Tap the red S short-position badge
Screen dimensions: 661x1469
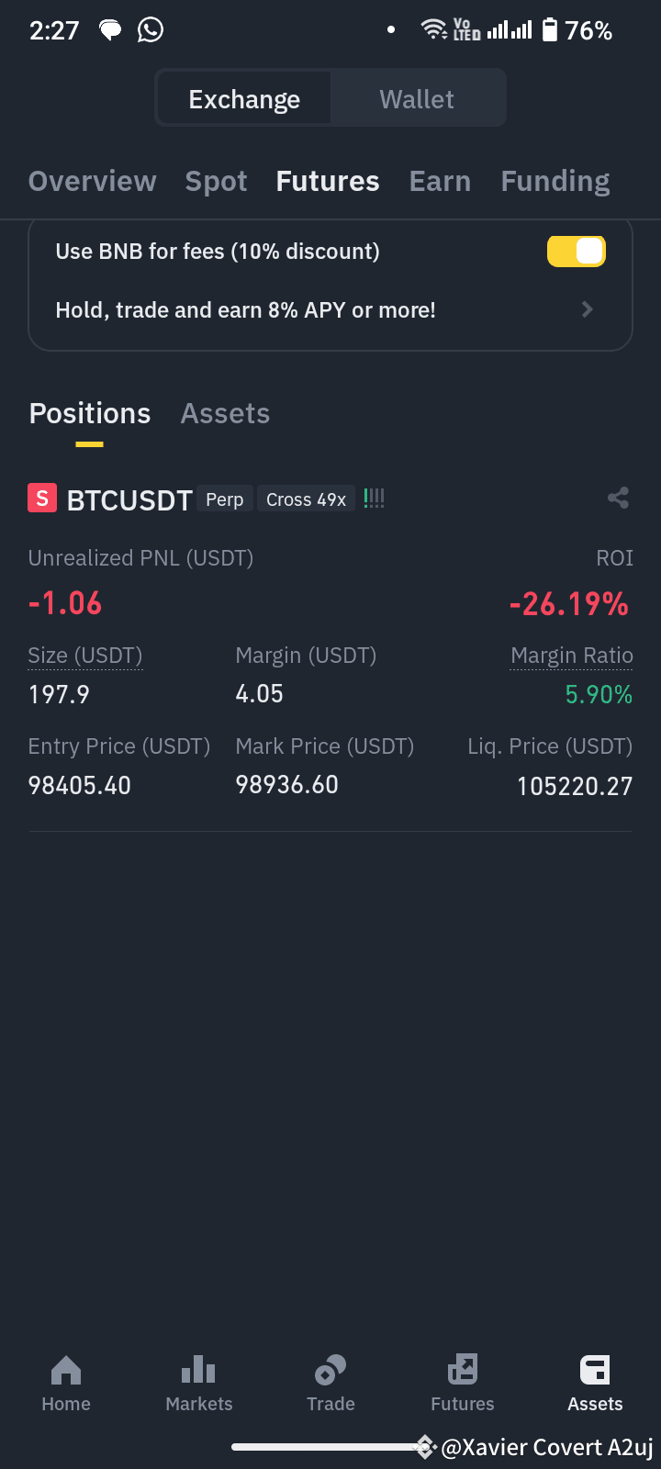(42, 499)
